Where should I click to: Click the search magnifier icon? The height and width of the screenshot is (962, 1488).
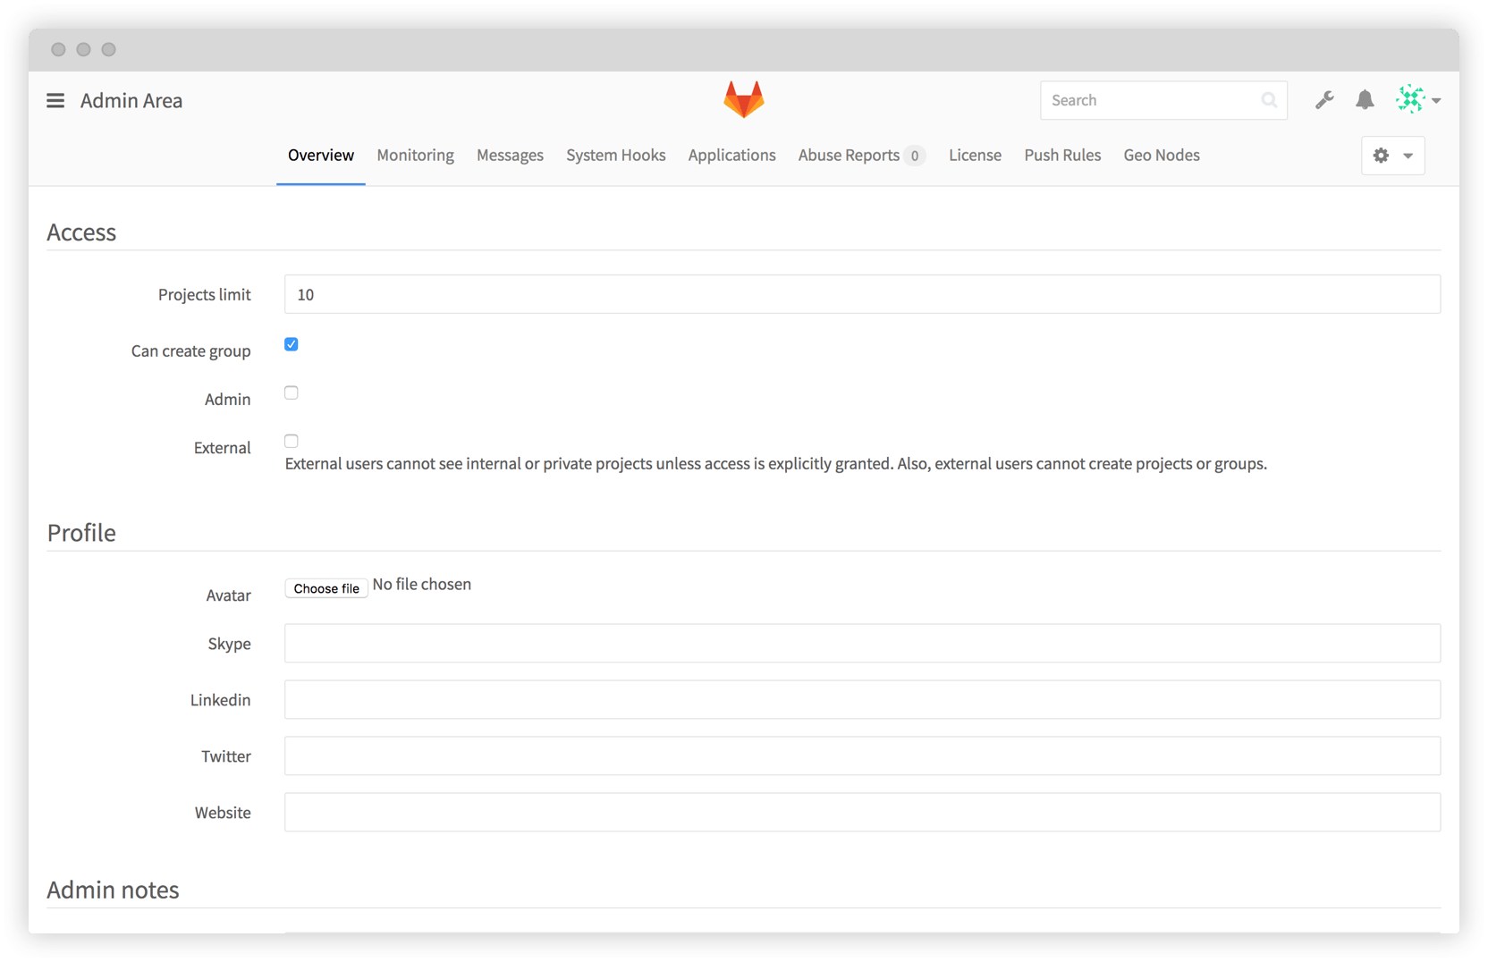pyautogui.click(x=1269, y=100)
